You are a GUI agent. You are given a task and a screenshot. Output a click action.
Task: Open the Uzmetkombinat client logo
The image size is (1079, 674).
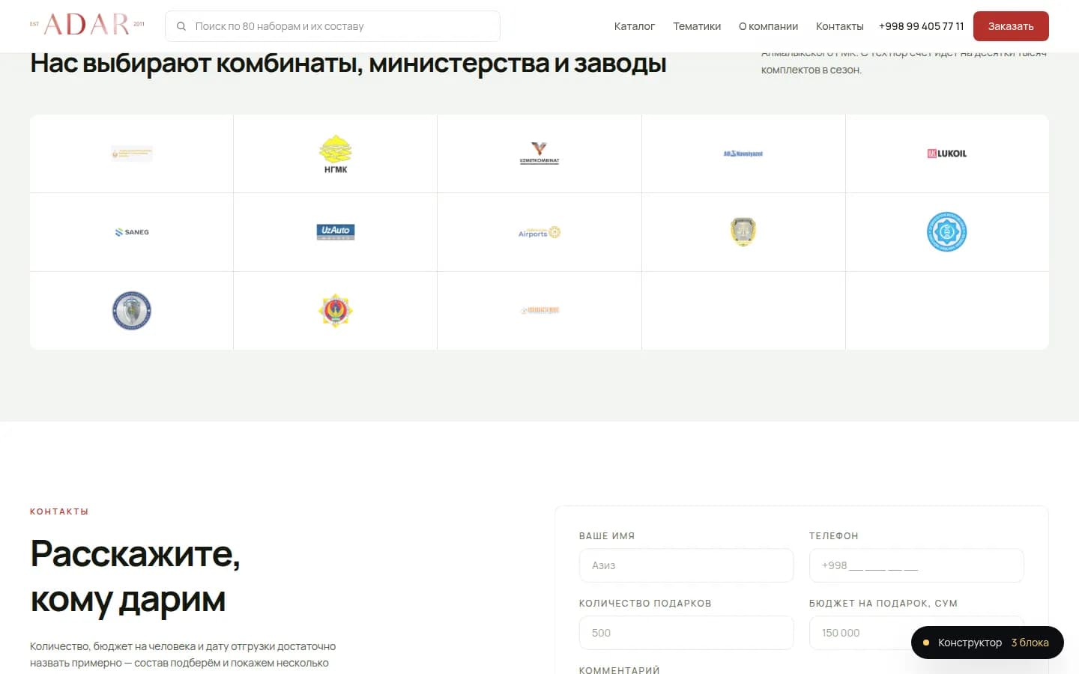coord(539,153)
